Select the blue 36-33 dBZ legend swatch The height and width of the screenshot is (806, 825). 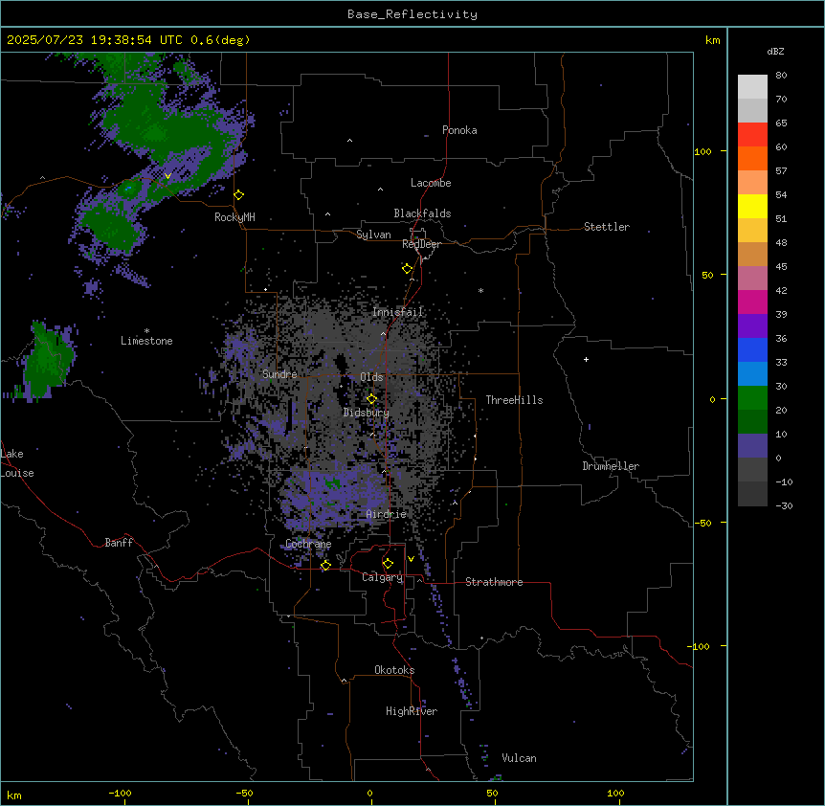click(752, 349)
